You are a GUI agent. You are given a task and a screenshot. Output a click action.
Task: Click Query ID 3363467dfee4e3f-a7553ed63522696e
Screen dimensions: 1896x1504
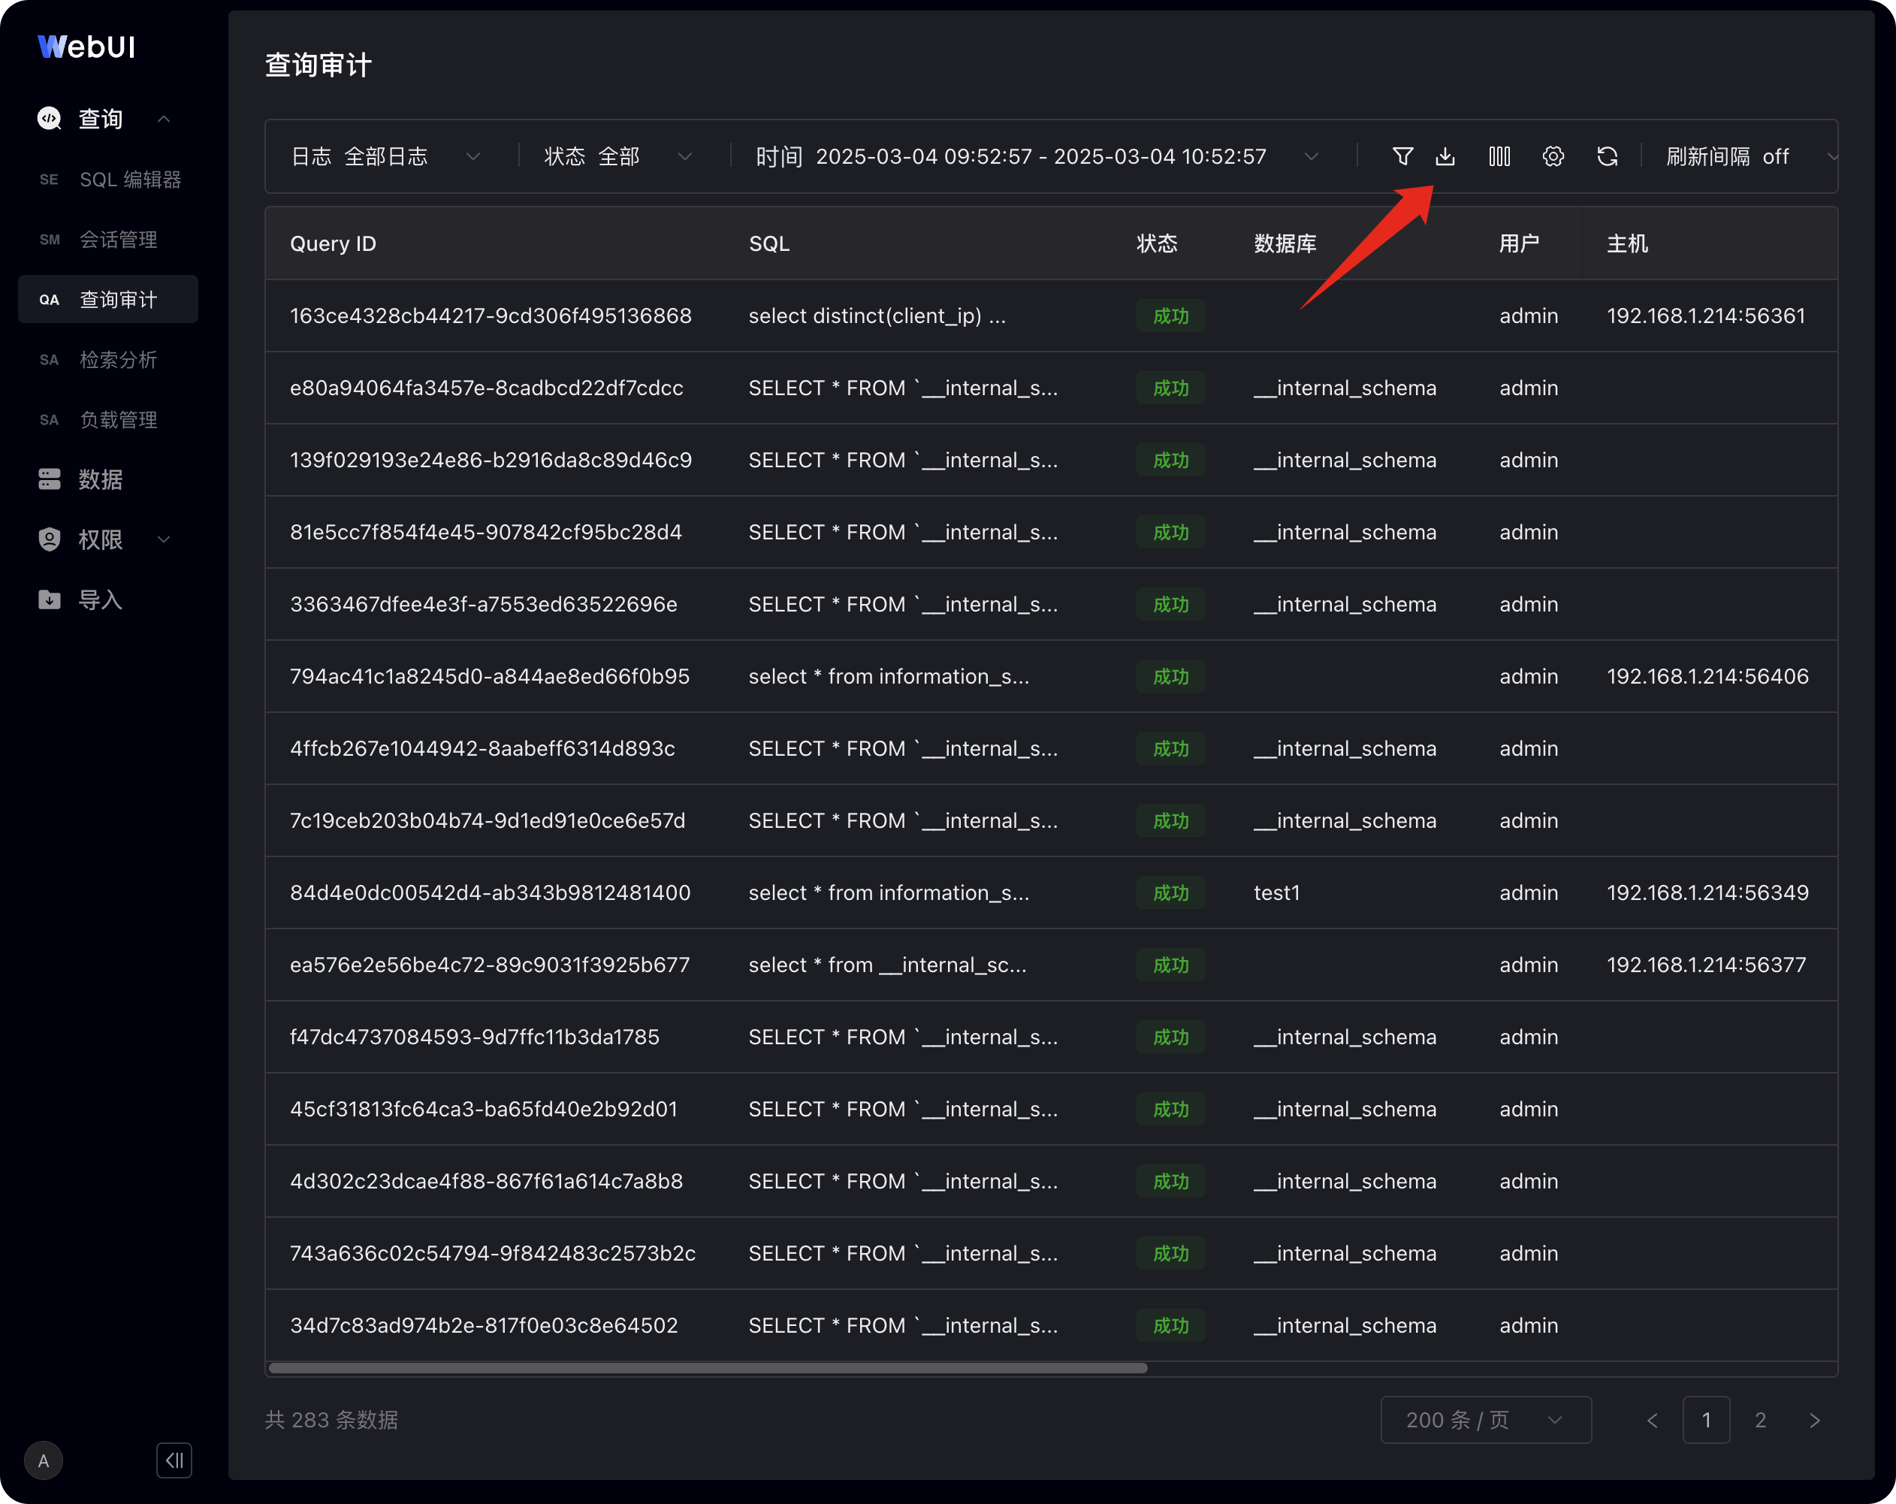click(484, 604)
